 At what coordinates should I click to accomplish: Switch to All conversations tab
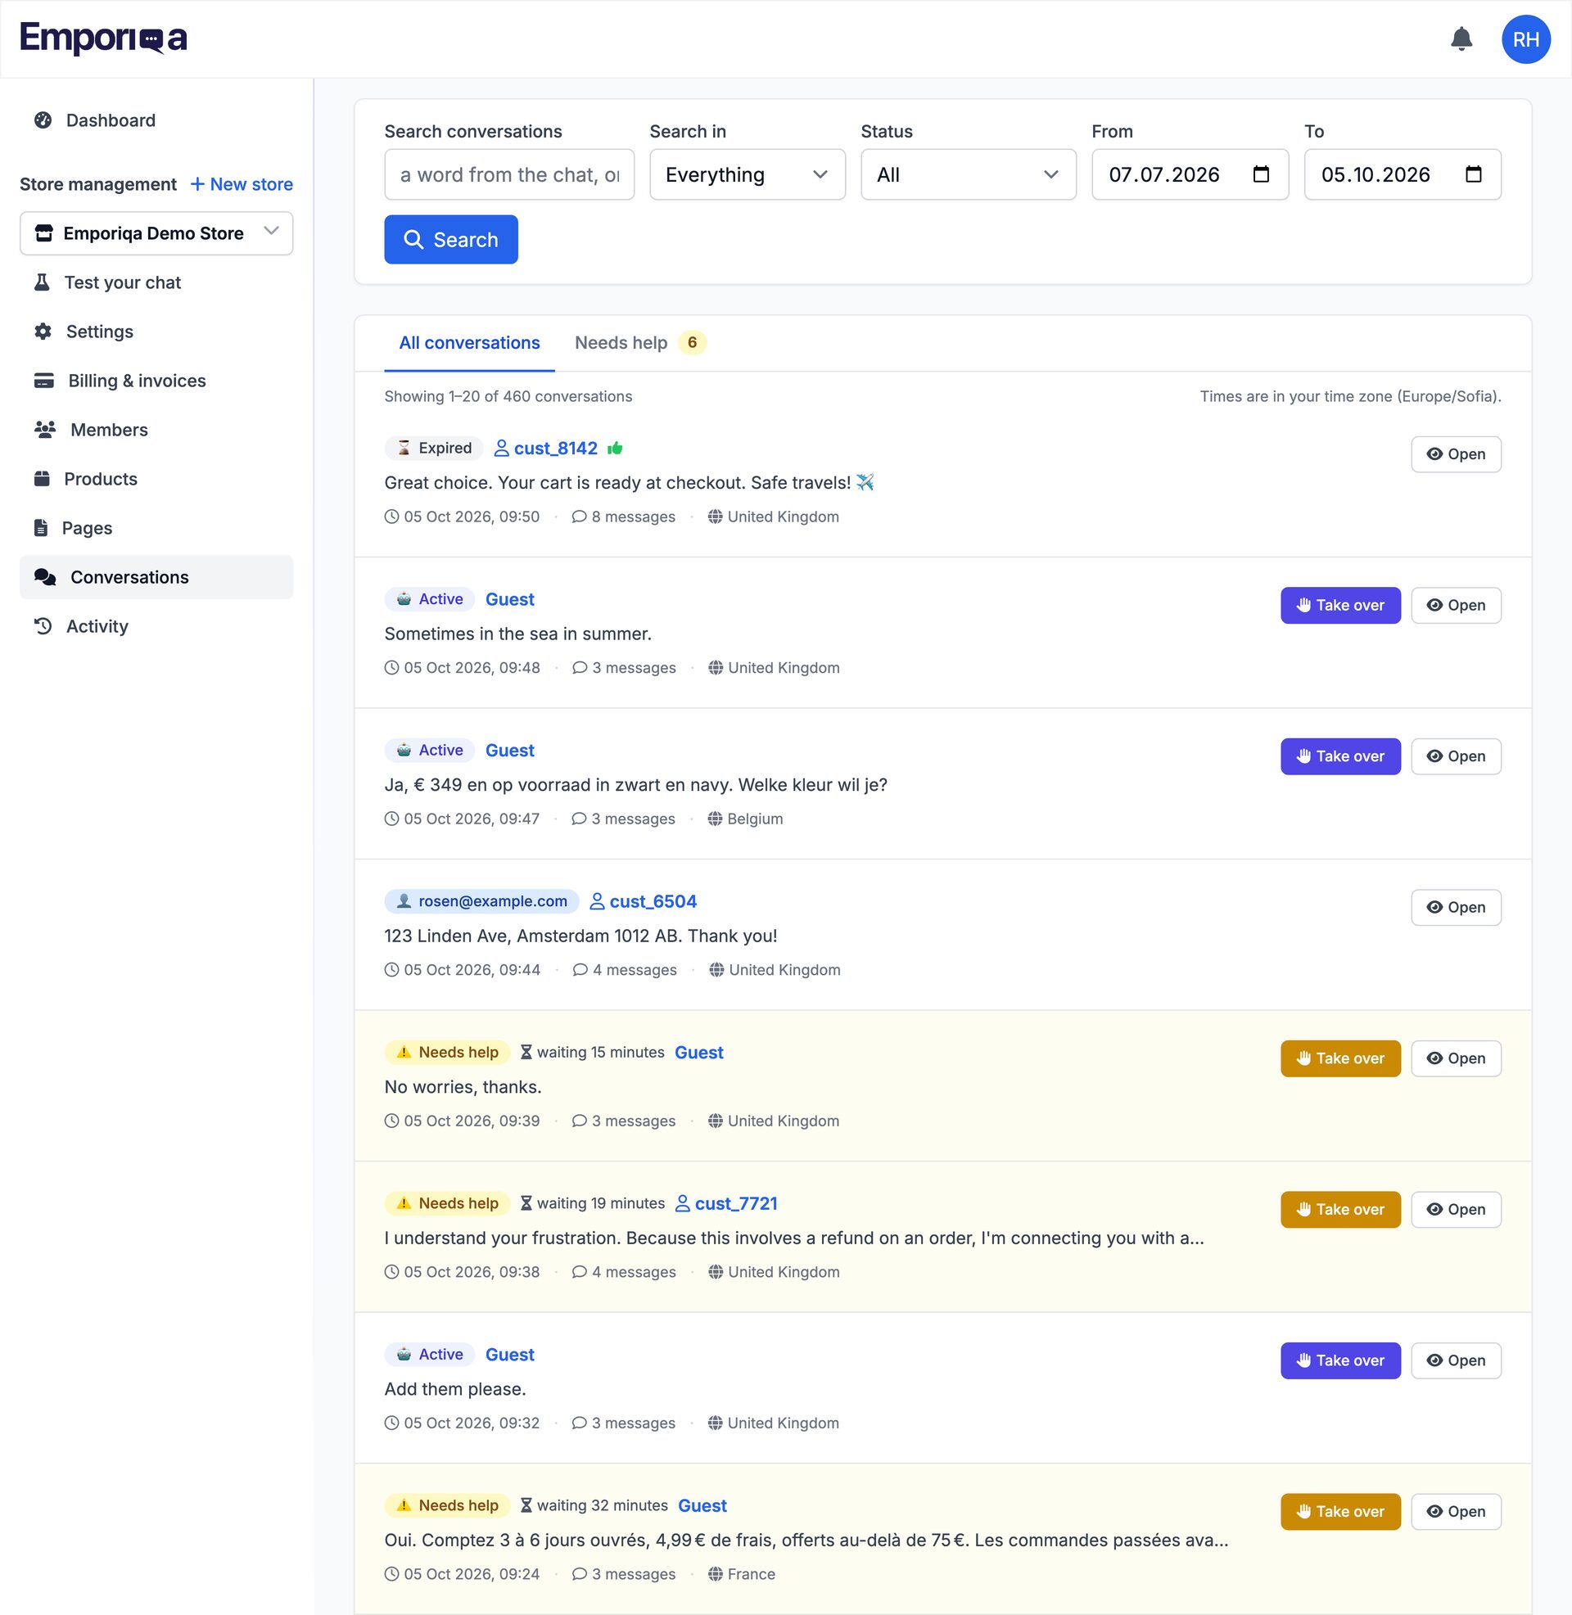click(469, 342)
